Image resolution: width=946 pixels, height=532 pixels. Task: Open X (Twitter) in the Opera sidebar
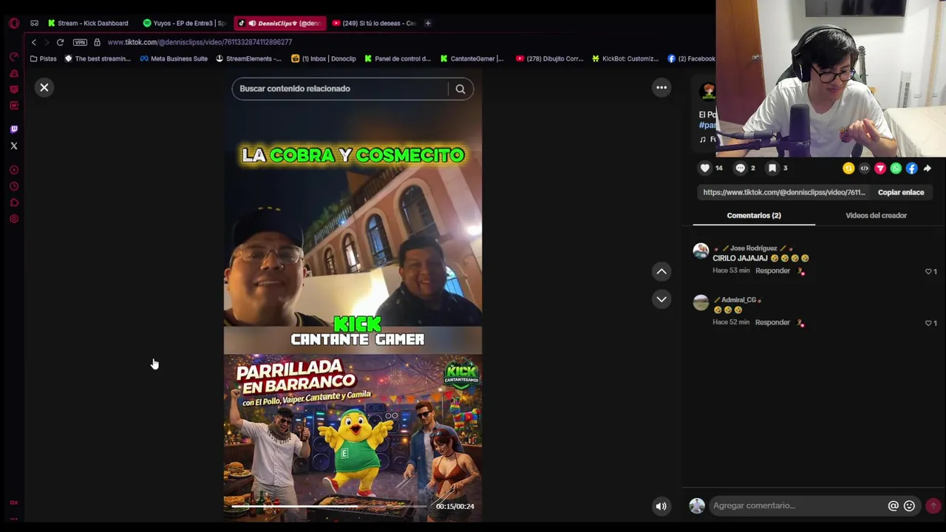(13, 146)
